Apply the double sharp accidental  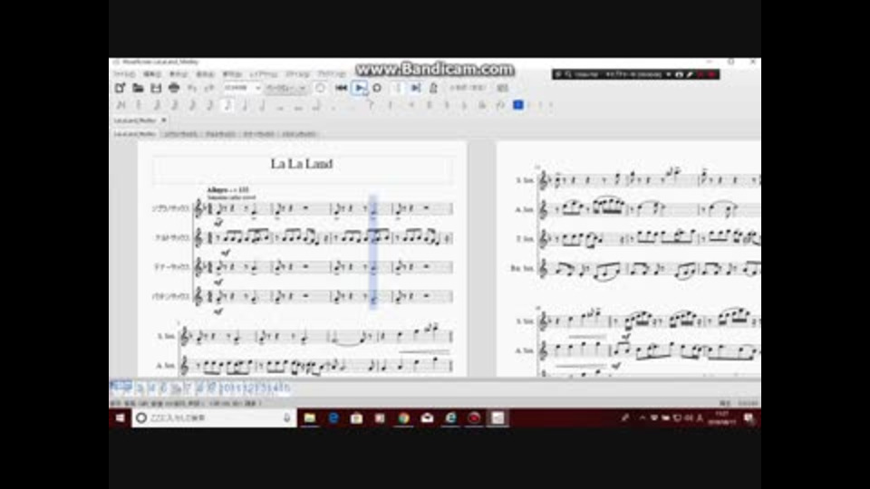411,105
